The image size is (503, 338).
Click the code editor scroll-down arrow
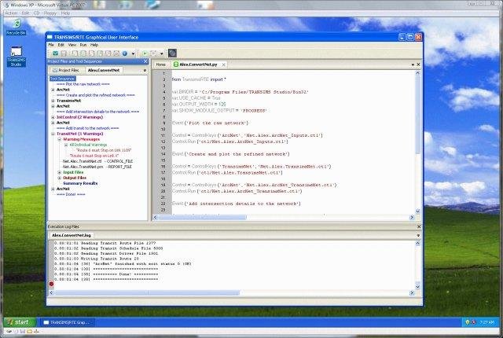[x=417, y=211]
